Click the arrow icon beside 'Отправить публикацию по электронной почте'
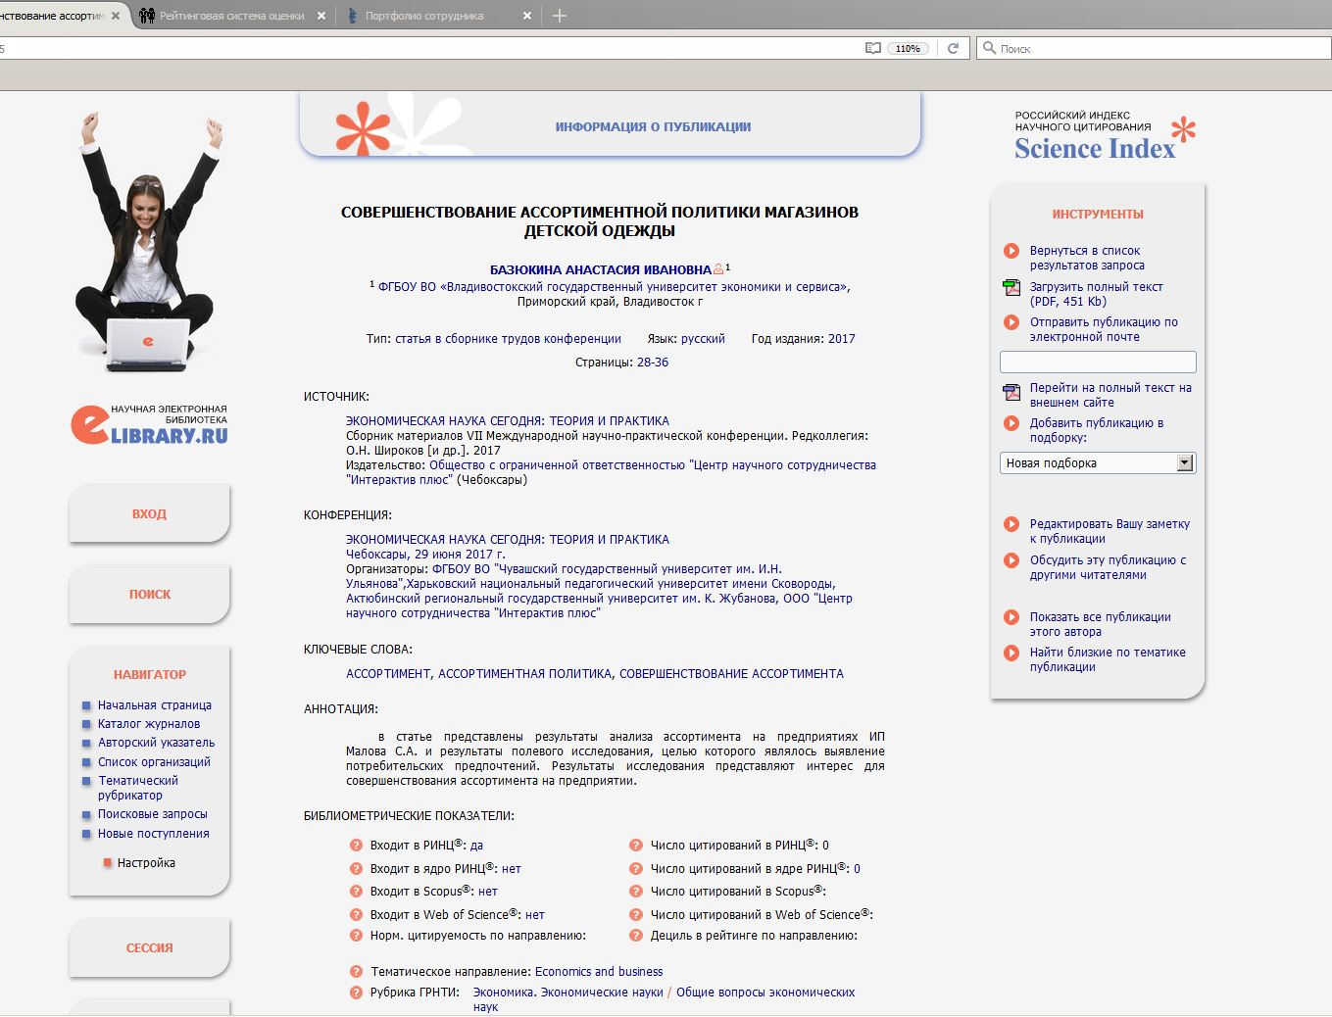The width and height of the screenshot is (1332, 1017). 1011,322
